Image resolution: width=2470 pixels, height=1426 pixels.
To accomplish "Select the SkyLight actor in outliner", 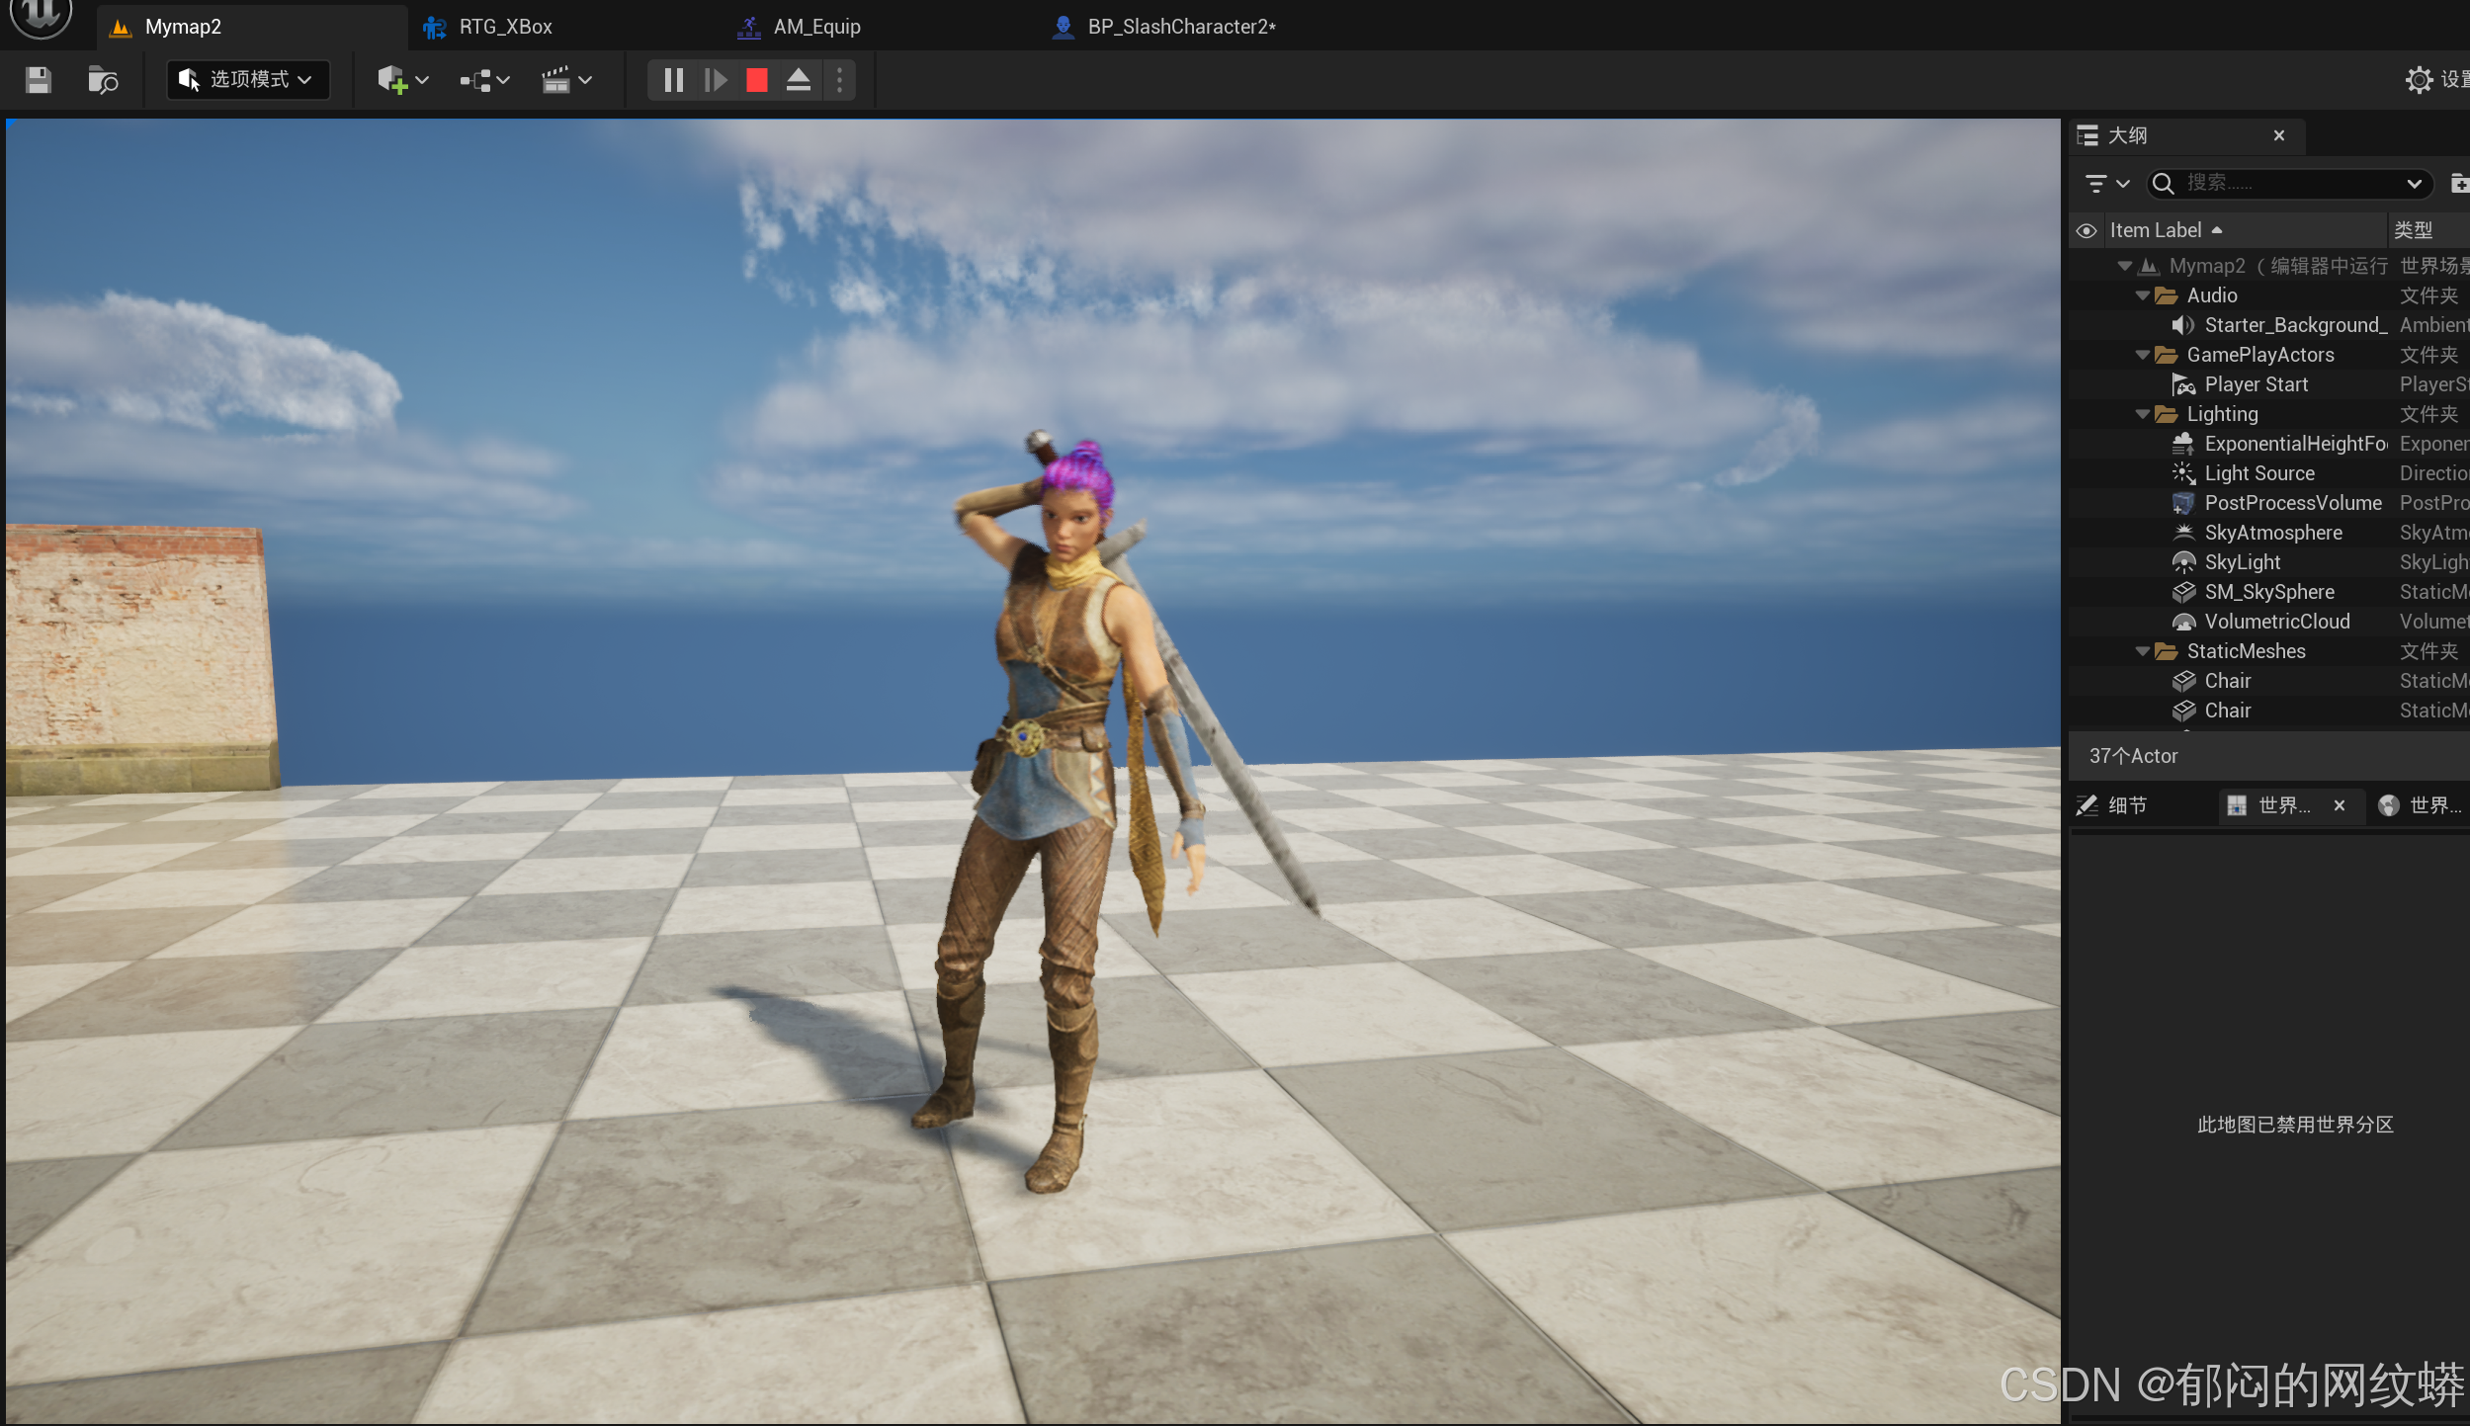I will tap(2242, 562).
